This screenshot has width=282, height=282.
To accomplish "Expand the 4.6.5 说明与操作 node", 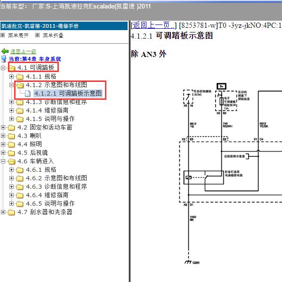I will [x=11, y=203].
